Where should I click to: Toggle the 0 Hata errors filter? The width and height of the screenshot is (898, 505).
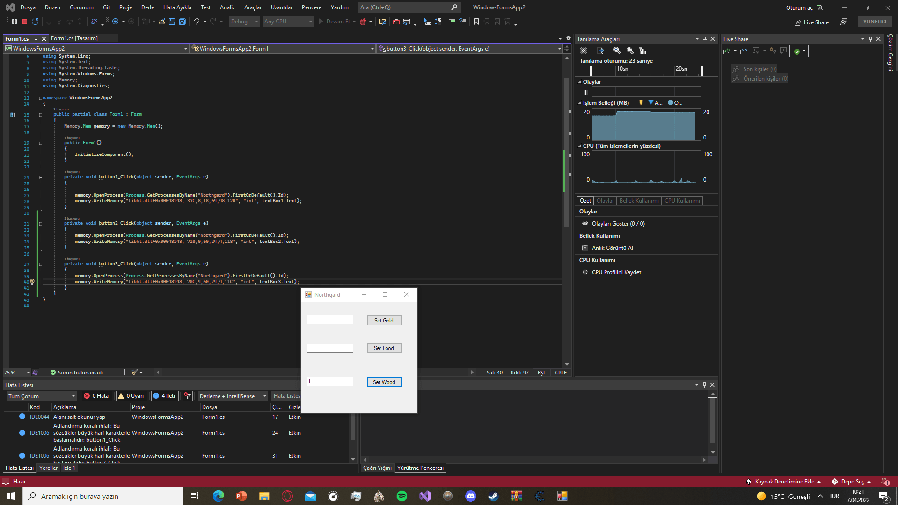click(96, 396)
